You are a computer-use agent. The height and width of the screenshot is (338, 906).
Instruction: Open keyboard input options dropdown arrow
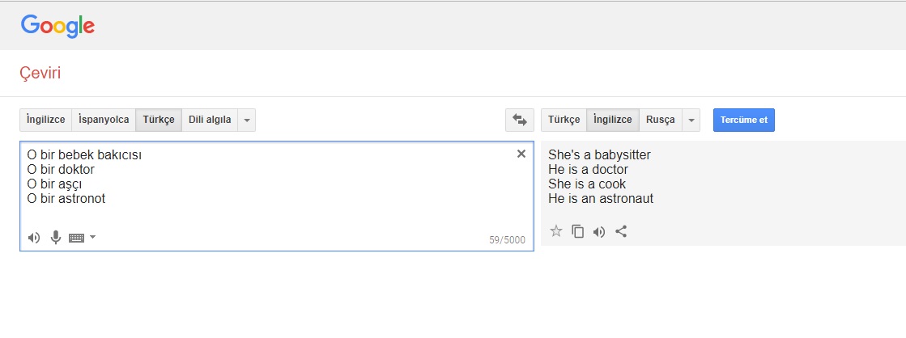(x=92, y=237)
